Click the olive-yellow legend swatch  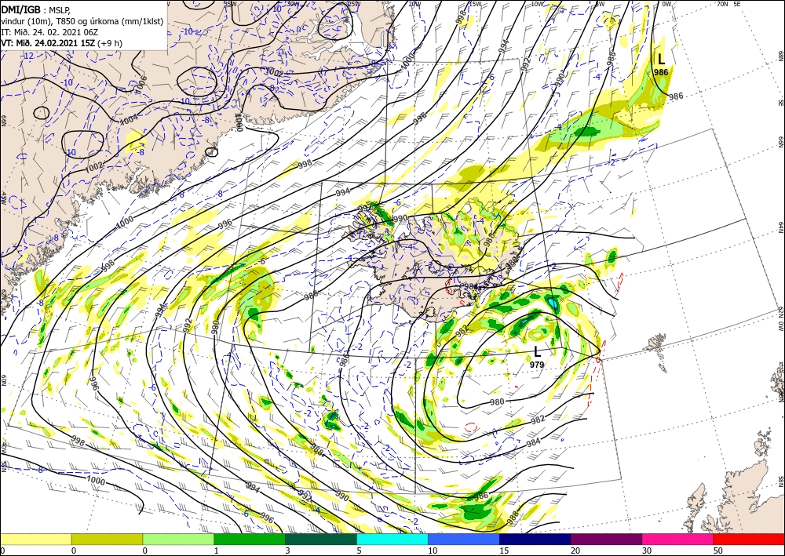click(107, 539)
